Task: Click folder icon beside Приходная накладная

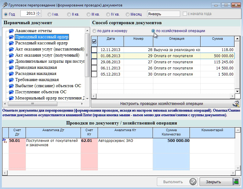Action: (x=11, y=68)
